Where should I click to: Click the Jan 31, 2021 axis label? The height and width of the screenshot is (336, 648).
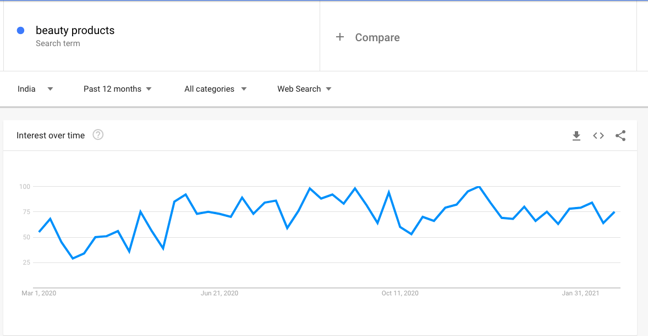point(580,293)
